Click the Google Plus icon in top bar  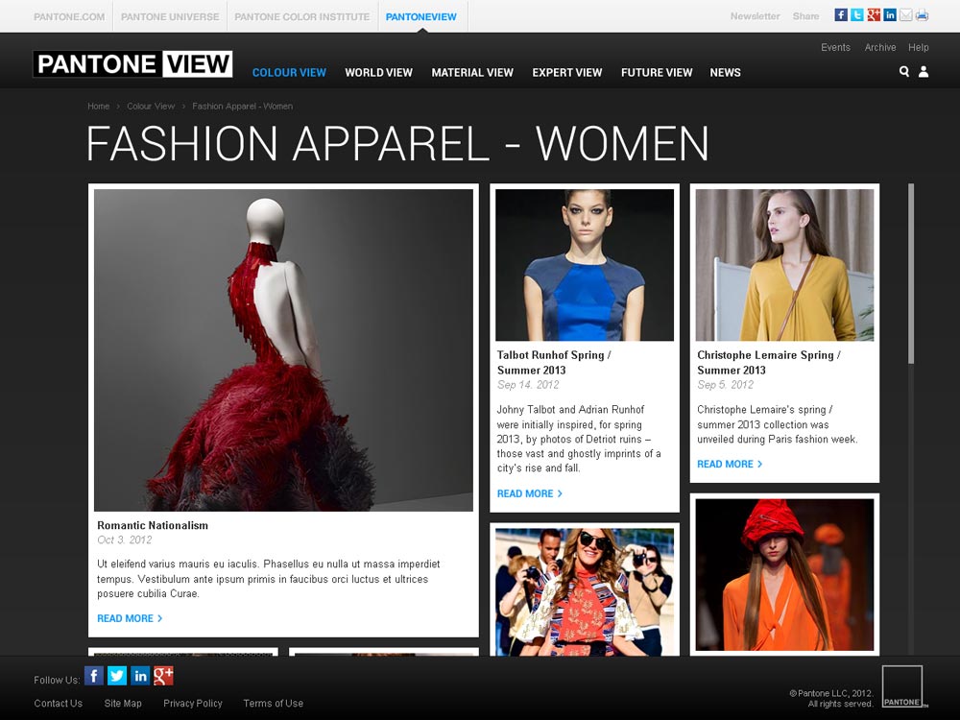coord(874,14)
